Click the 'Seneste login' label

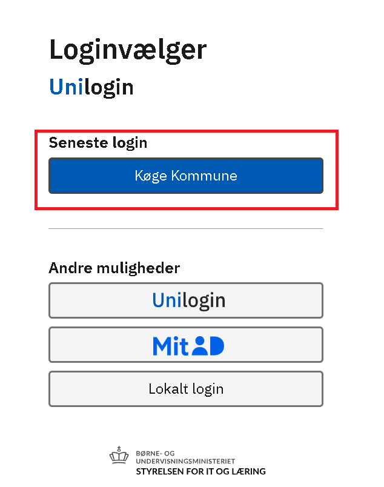(98, 143)
